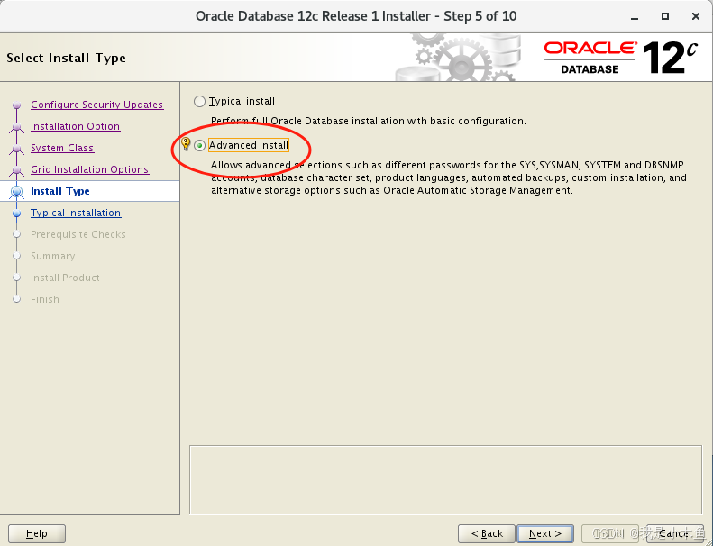Click the Cancel button
This screenshot has width=713, height=546.
(x=675, y=533)
